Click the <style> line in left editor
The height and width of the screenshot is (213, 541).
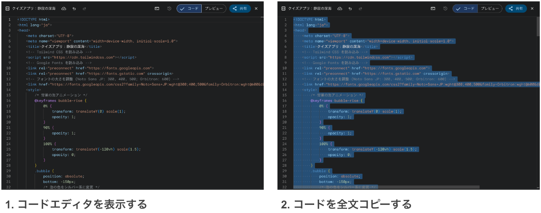pyautogui.click(x=33, y=89)
